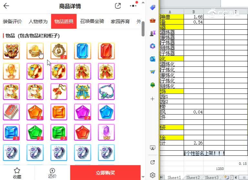Select the total cell containing 2.26
This screenshot has height=180, width=248.
click(x=194, y=143)
